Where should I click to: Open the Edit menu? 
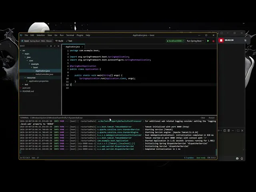(x=32, y=35)
